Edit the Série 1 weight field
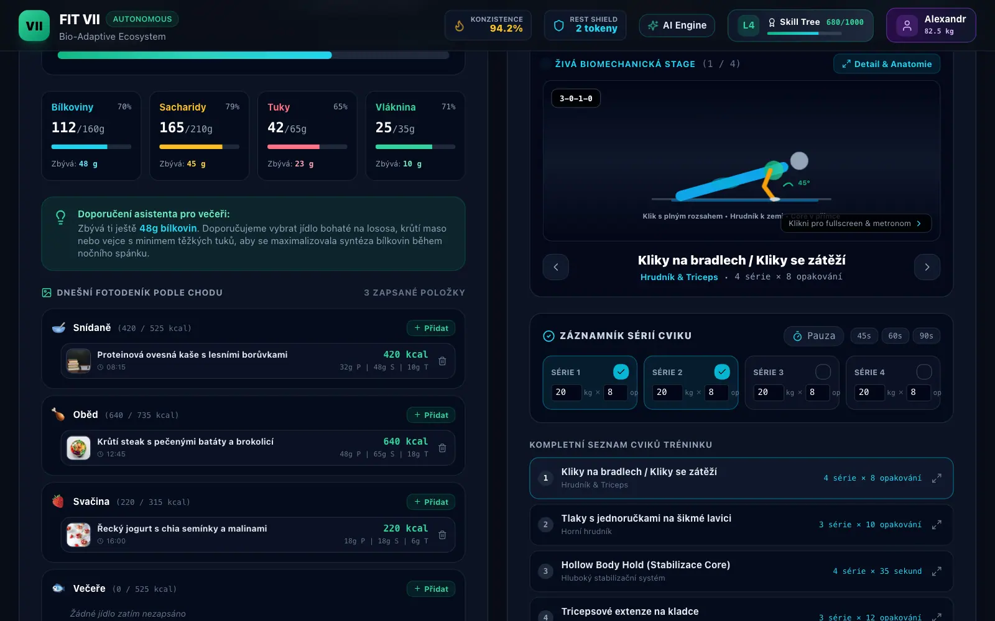Image resolution: width=995 pixels, height=621 pixels. click(x=567, y=392)
